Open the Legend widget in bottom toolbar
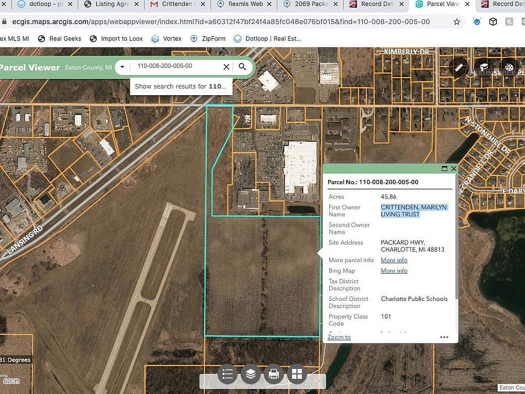This screenshot has width=525, height=394. click(x=227, y=374)
